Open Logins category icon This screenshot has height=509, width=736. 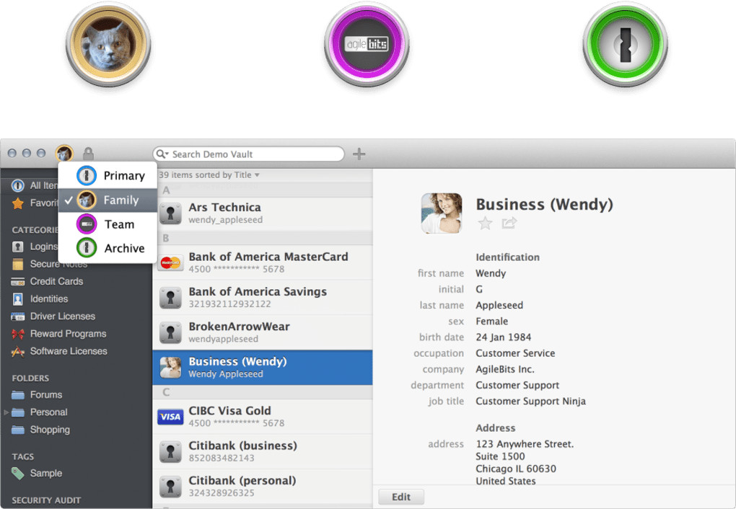coord(18,247)
